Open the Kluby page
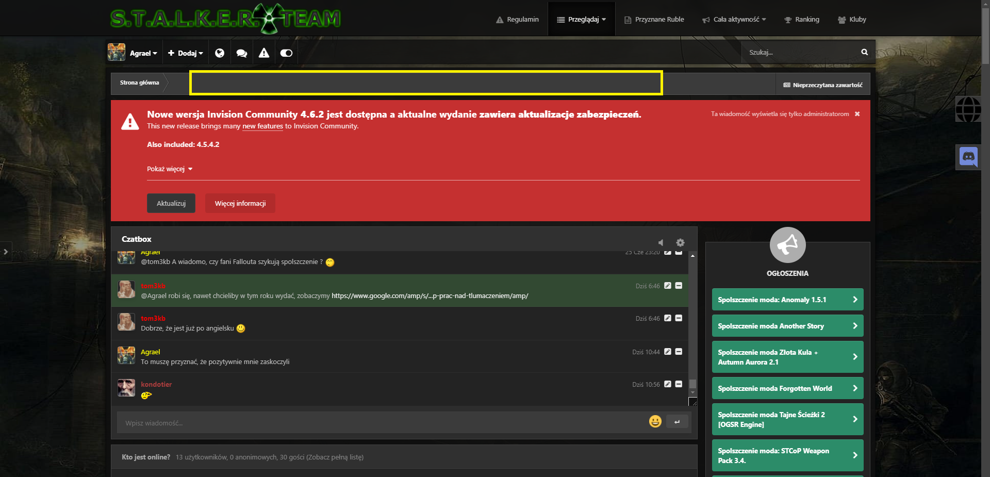Screen dimensions: 990x477 pos(852,19)
